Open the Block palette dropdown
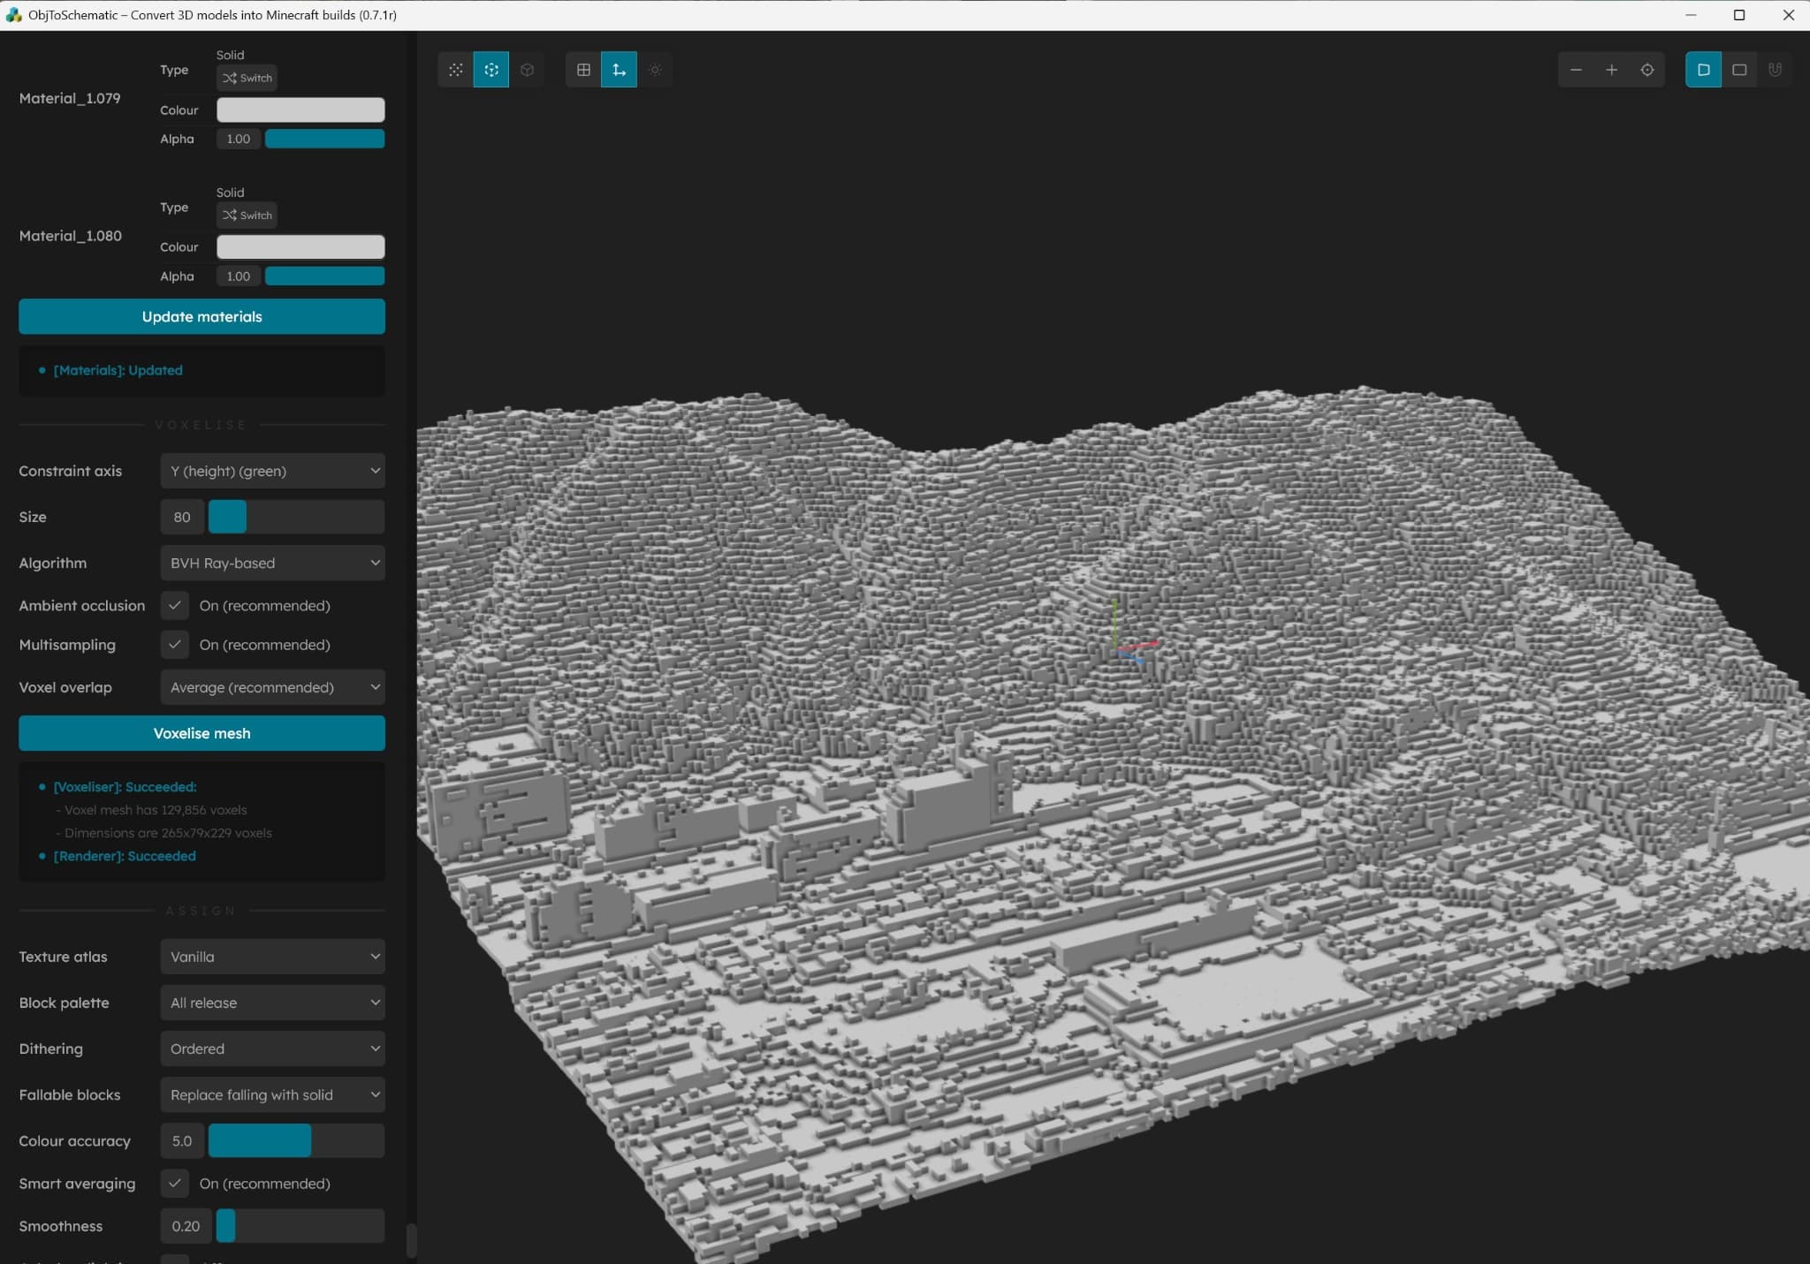 pyautogui.click(x=272, y=1003)
